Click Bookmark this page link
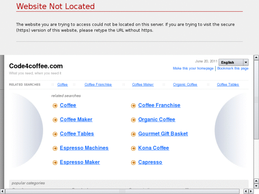The height and width of the screenshot is (194, 259). pyautogui.click(x=233, y=68)
